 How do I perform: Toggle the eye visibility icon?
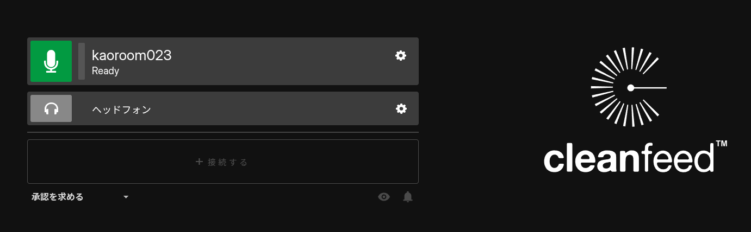(384, 197)
